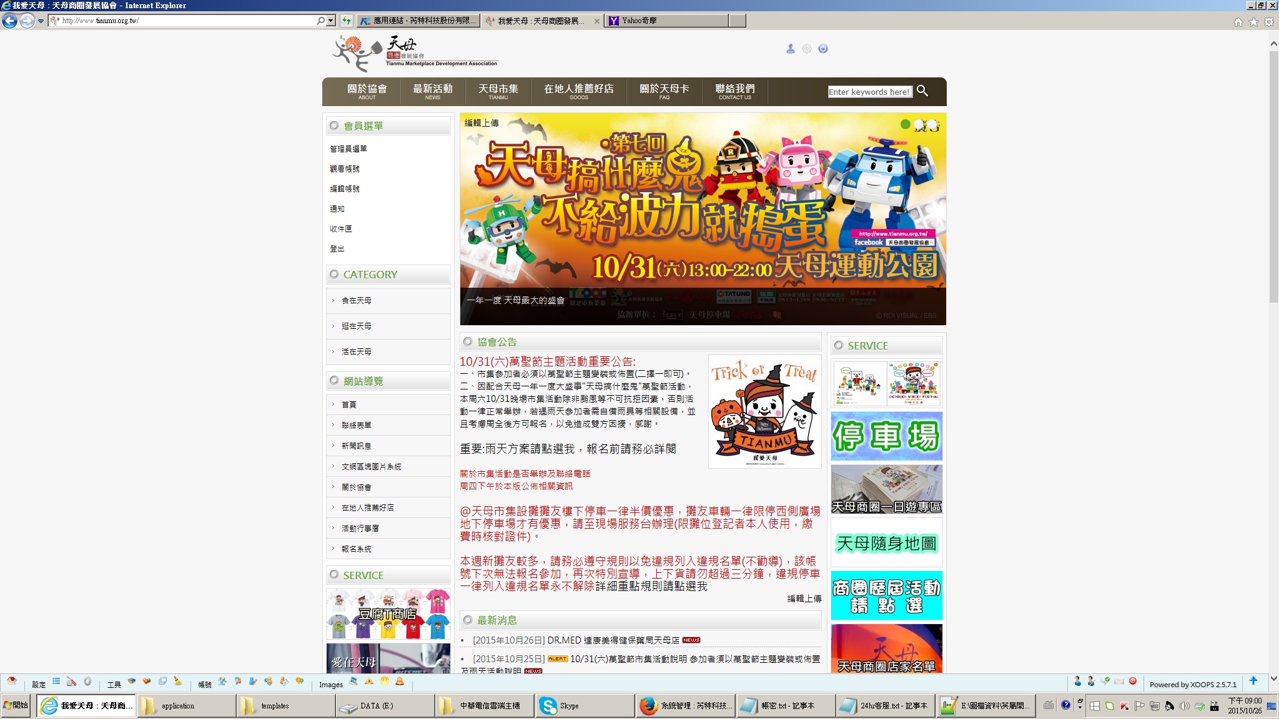Expand the 食在天母 category item
1279x719 pixels.
pos(357,301)
